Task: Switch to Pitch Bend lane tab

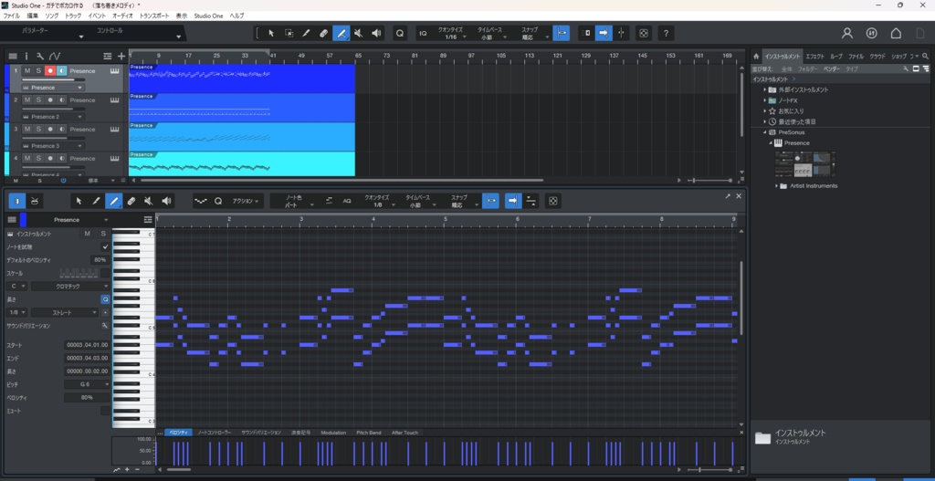Action: 369,433
